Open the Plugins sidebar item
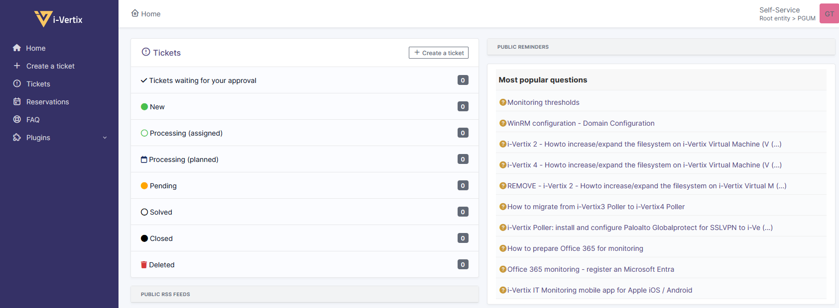839x308 pixels. (59, 138)
